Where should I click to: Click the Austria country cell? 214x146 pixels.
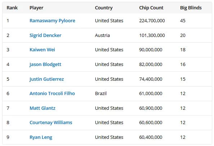tap(102, 36)
